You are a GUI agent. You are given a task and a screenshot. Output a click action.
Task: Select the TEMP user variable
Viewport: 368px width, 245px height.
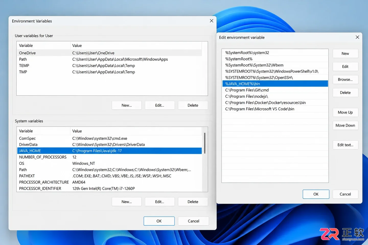point(109,66)
